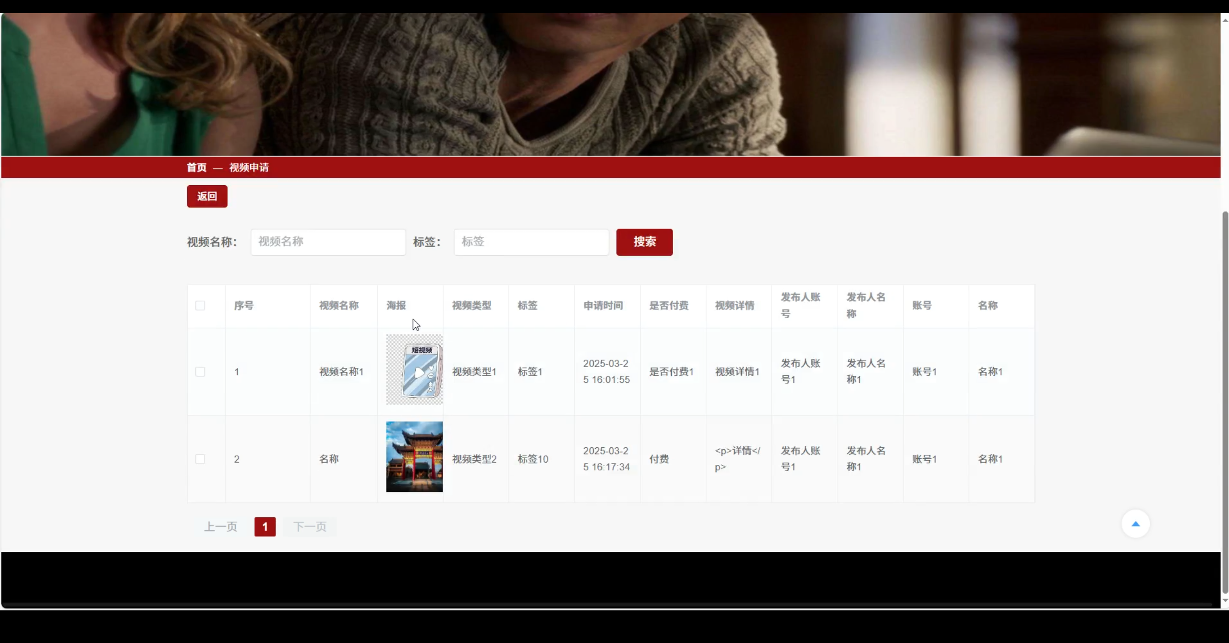
Task: Check the row 2 checkbox
Action: 200,459
